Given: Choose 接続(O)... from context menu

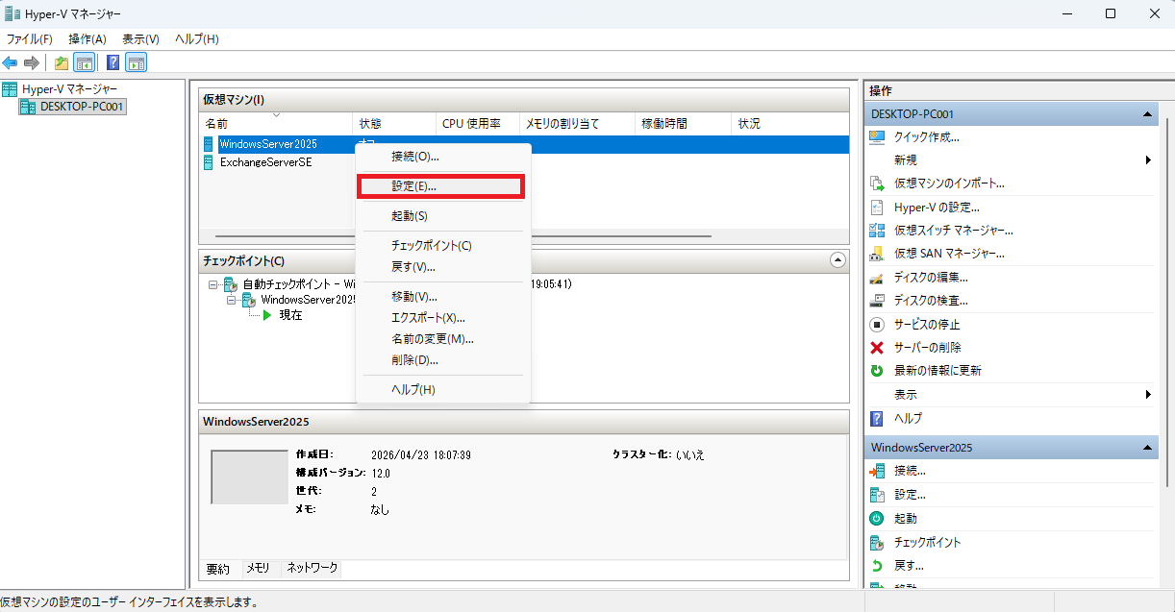Looking at the screenshot, I should (x=443, y=156).
